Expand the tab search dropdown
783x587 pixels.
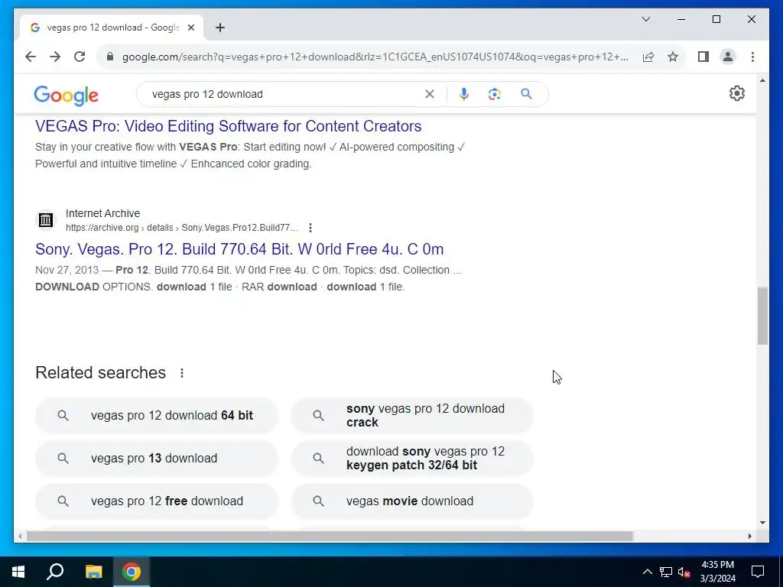click(x=645, y=19)
